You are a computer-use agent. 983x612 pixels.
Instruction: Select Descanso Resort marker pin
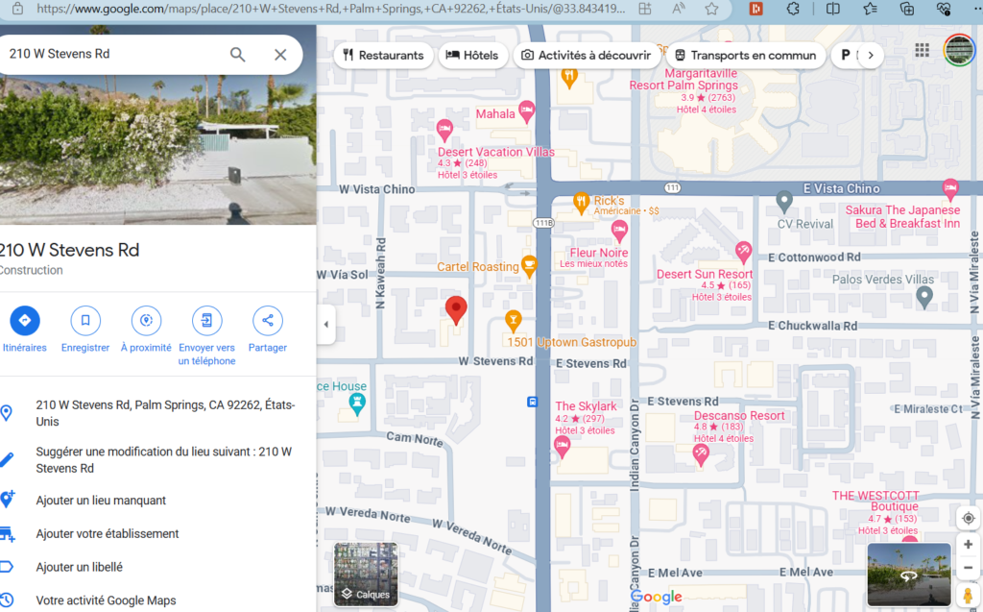tap(701, 454)
